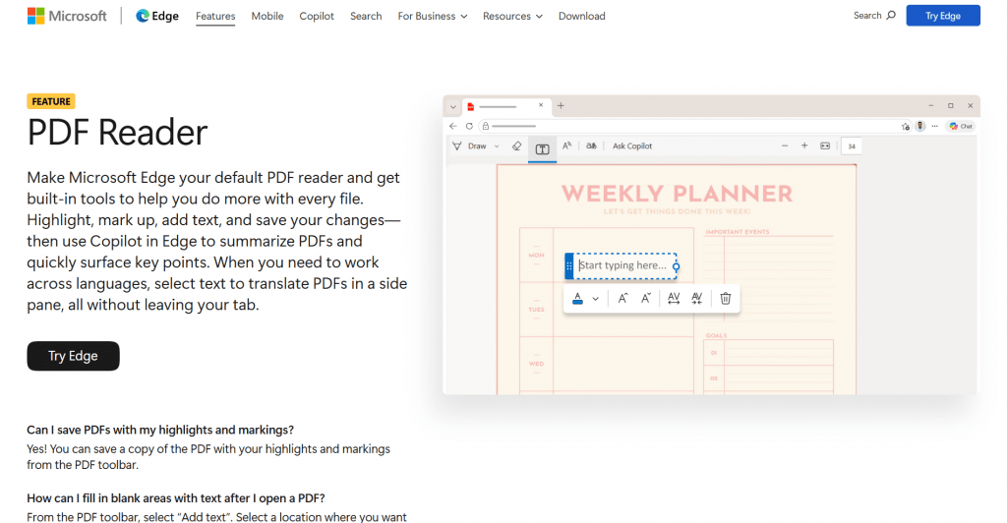1007x523 pixels.
Task: Click the PDF Reader heading
Action: pos(118,133)
